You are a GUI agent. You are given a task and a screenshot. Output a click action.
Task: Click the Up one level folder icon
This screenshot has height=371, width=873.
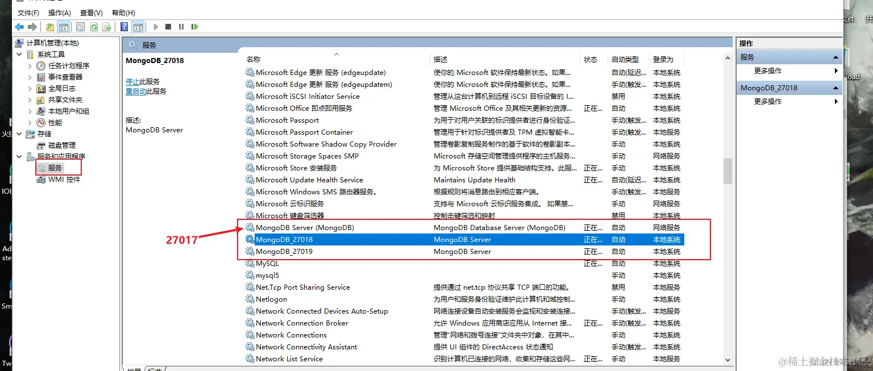point(50,27)
